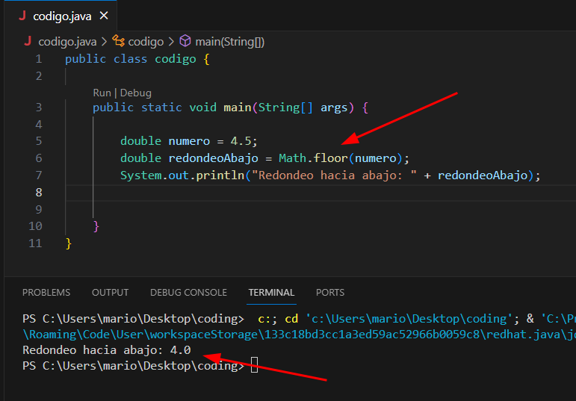This screenshot has height=401, width=576.
Task: Click the value 4.5 in code
Action: (241, 141)
